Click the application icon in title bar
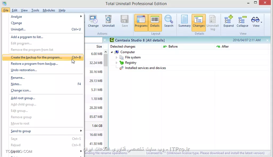 (4, 3)
